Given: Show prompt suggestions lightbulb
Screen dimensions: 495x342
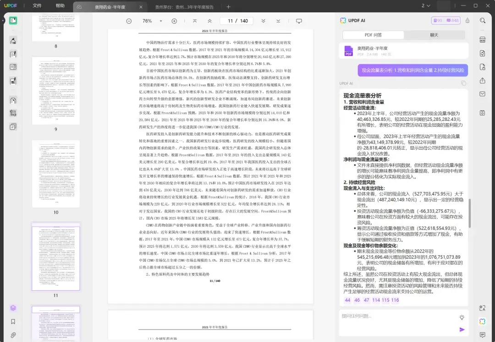Looking at the screenshot, I should point(462,317).
